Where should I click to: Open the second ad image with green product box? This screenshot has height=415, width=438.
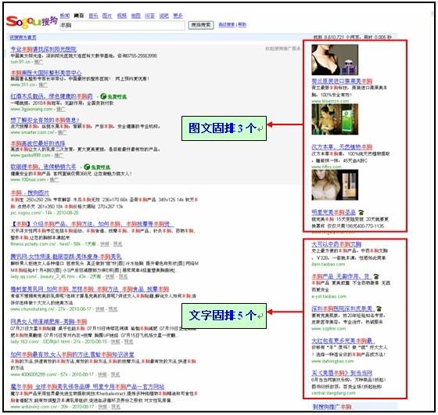pos(335,119)
